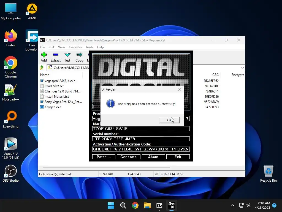282x212 pixels.
Task: Click the DI Keygen taskbar icon
Action: (171, 205)
